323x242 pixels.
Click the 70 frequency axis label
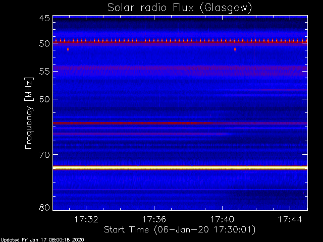point(44,155)
